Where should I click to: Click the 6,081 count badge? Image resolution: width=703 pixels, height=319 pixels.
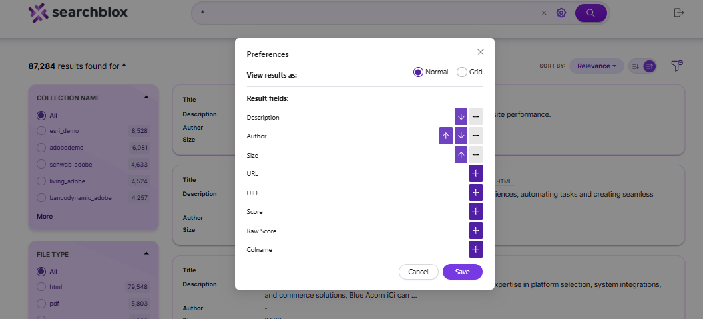tap(139, 147)
